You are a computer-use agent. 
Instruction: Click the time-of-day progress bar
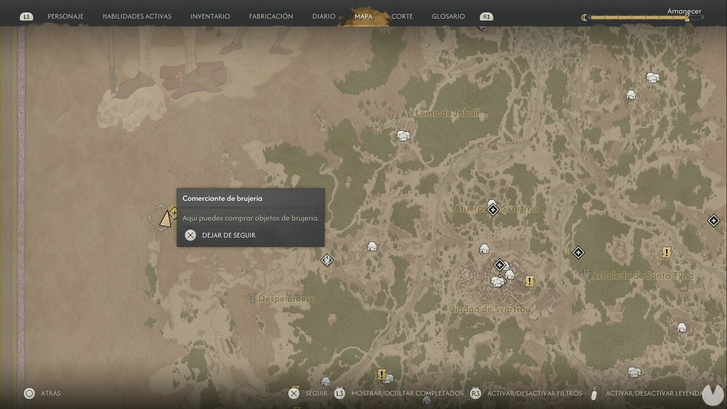tap(646, 18)
